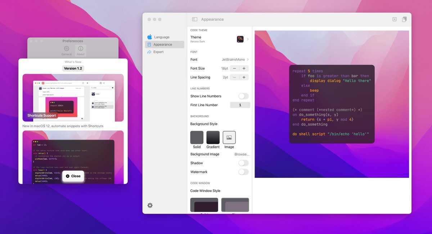Click the Appearance document icon in sidebar

click(149, 45)
